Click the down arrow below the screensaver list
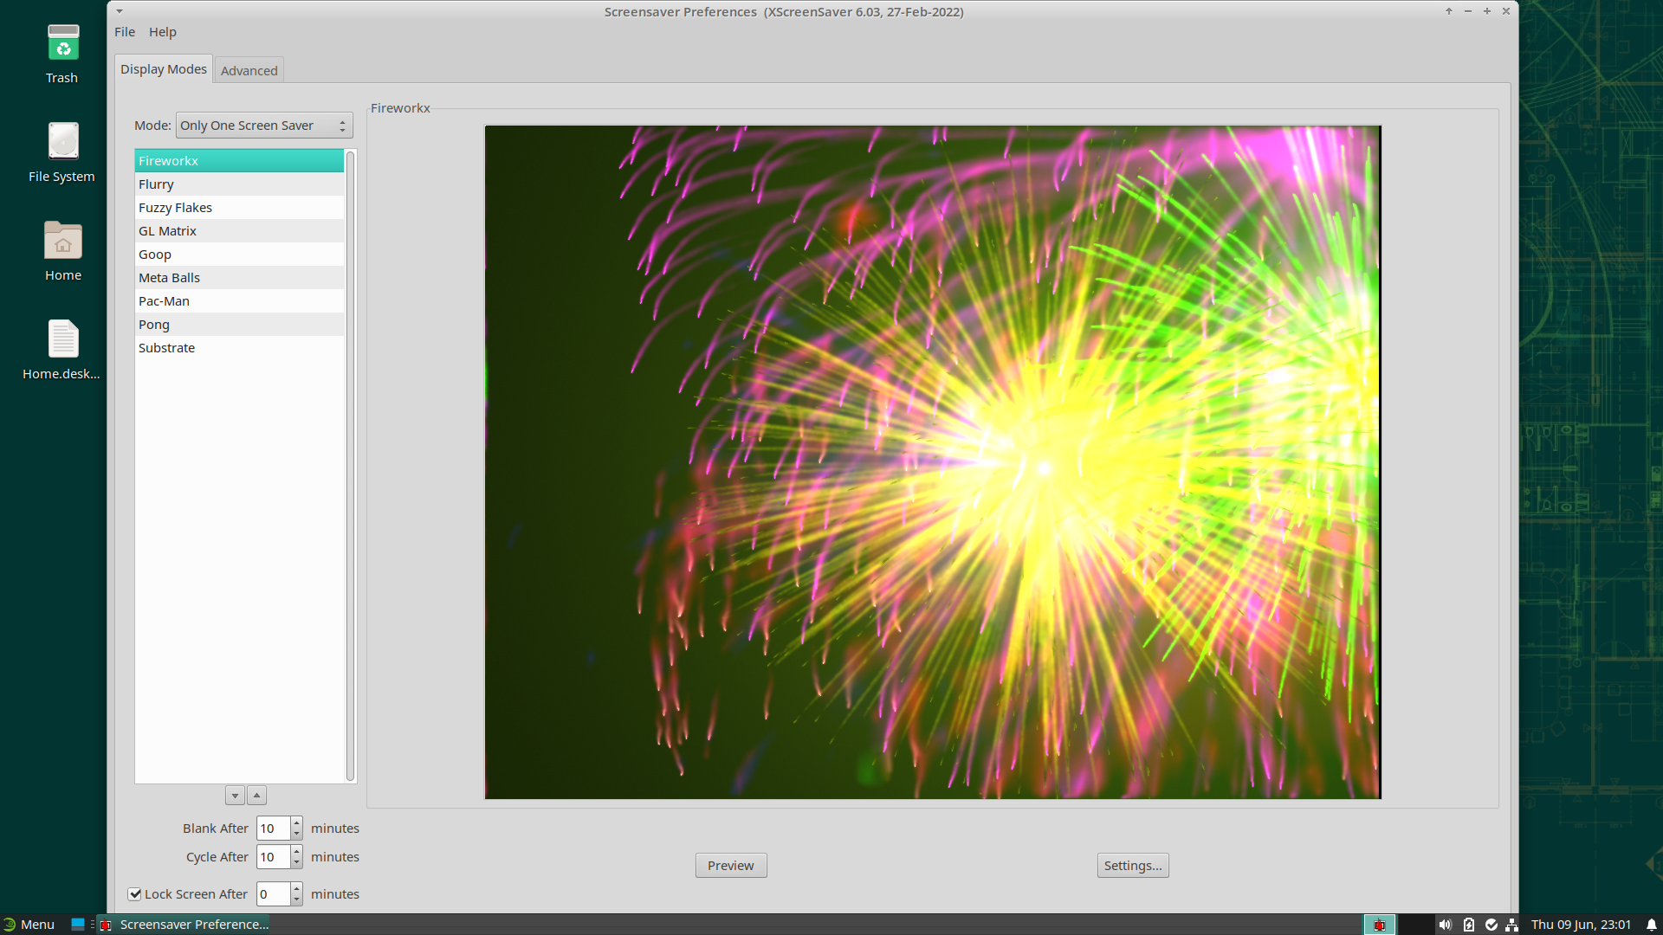Image resolution: width=1663 pixels, height=935 pixels. (235, 796)
